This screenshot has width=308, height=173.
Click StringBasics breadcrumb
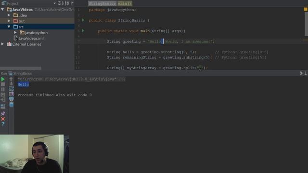[x=103, y=3]
